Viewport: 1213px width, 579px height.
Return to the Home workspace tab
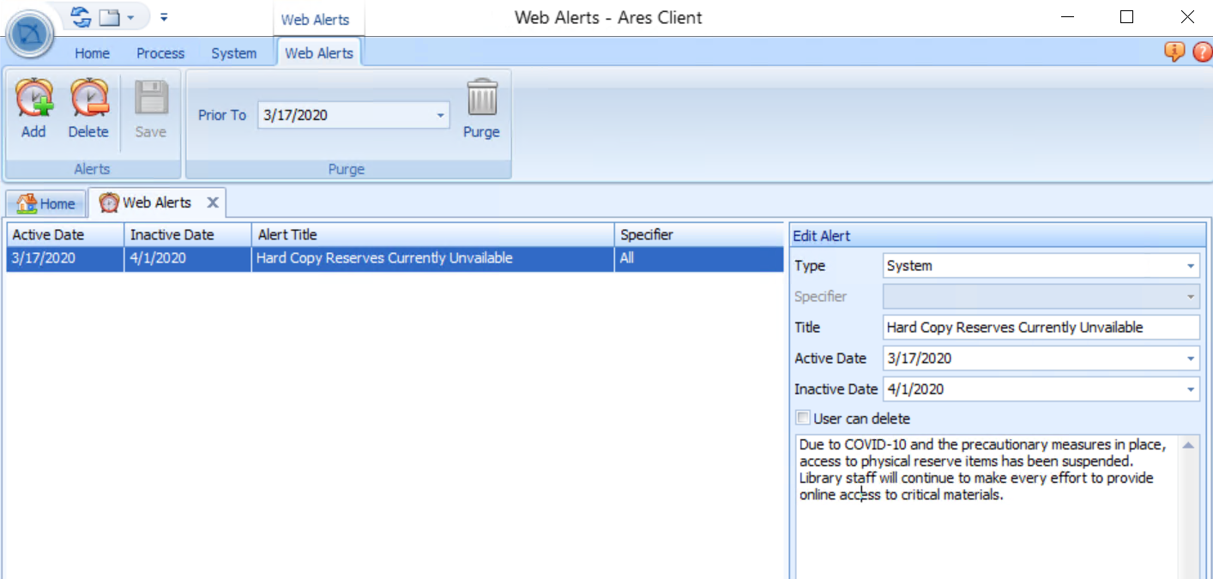tap(45, 203)
